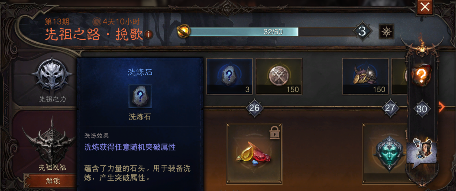Expand rewards with the orange arrow
This screenshot has height=191, width=456.
pyautogui.click(x=442, y=107)
